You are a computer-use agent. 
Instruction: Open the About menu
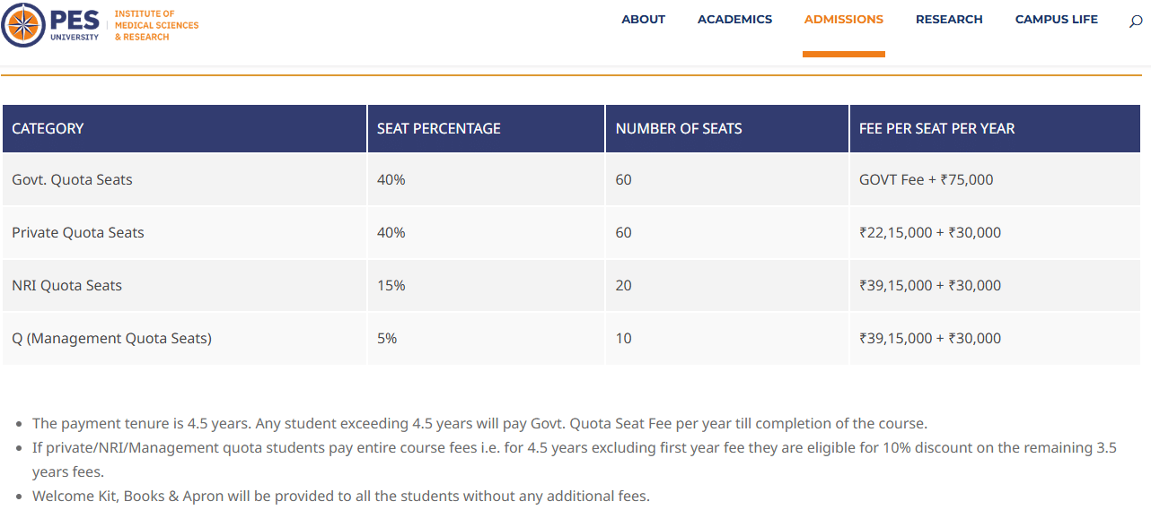(x=643, y=20)
